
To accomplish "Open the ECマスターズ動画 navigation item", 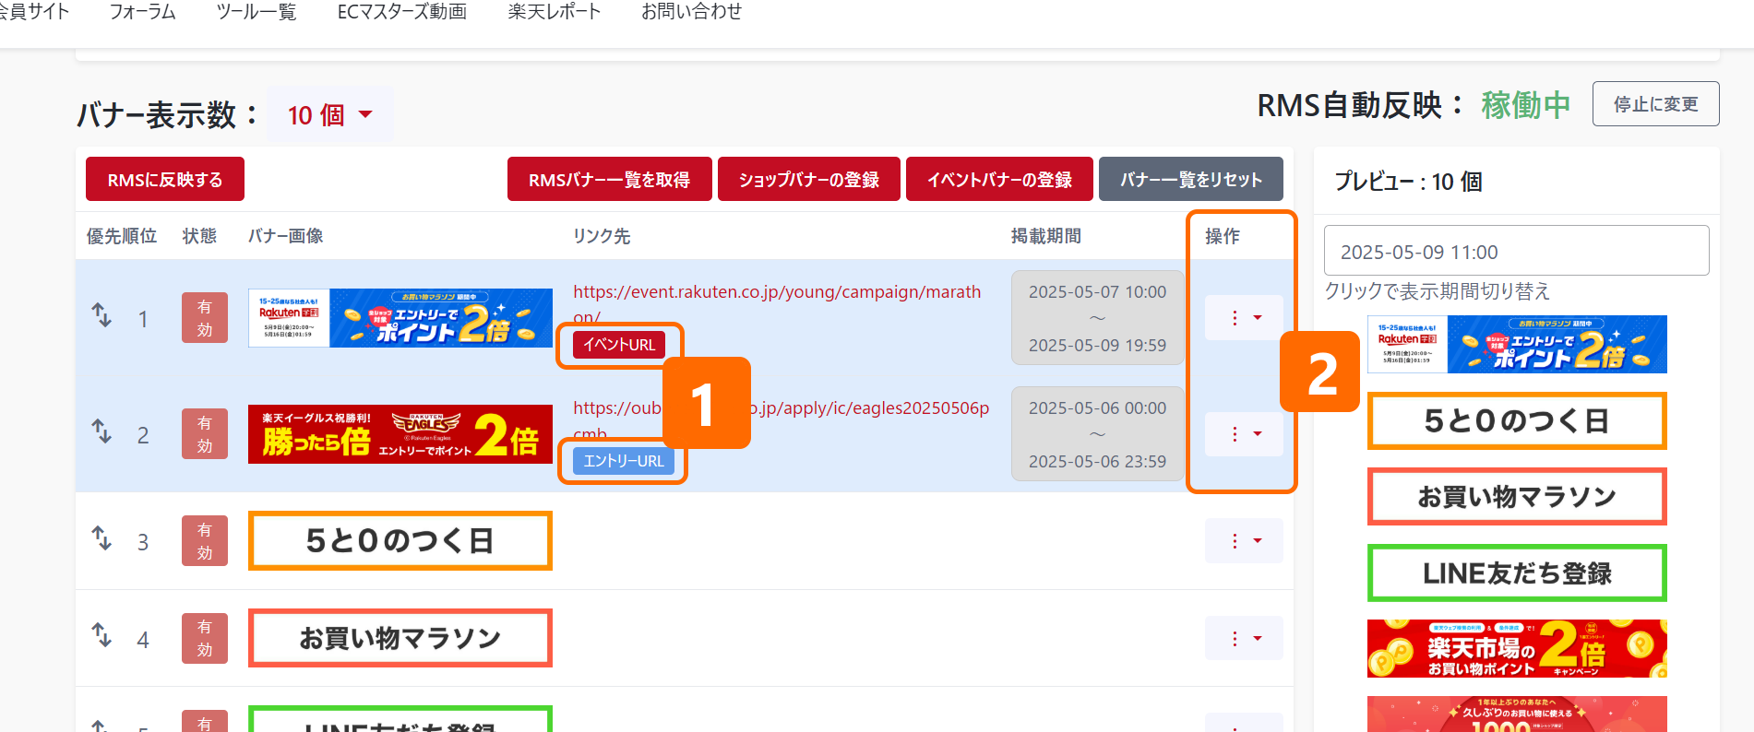I will [402, 12].
